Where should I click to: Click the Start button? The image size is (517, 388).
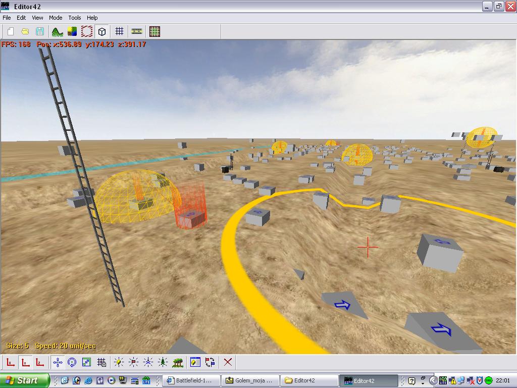tap(25, 380)
